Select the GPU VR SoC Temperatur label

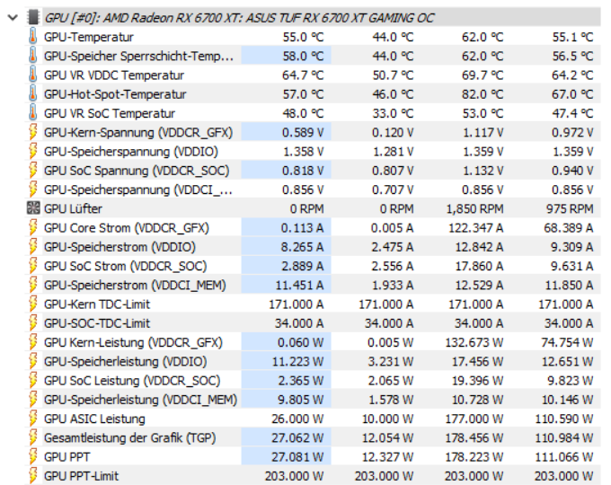click(110, 113)
